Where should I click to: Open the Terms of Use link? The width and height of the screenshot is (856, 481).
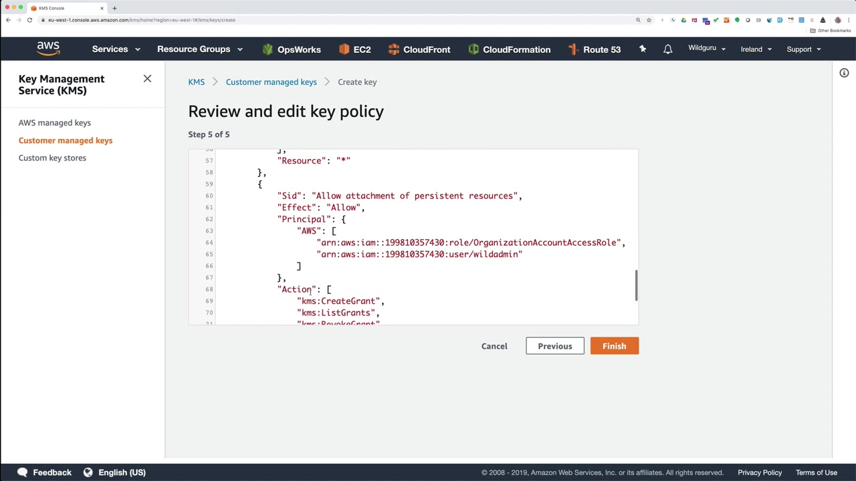click(817, 472)
